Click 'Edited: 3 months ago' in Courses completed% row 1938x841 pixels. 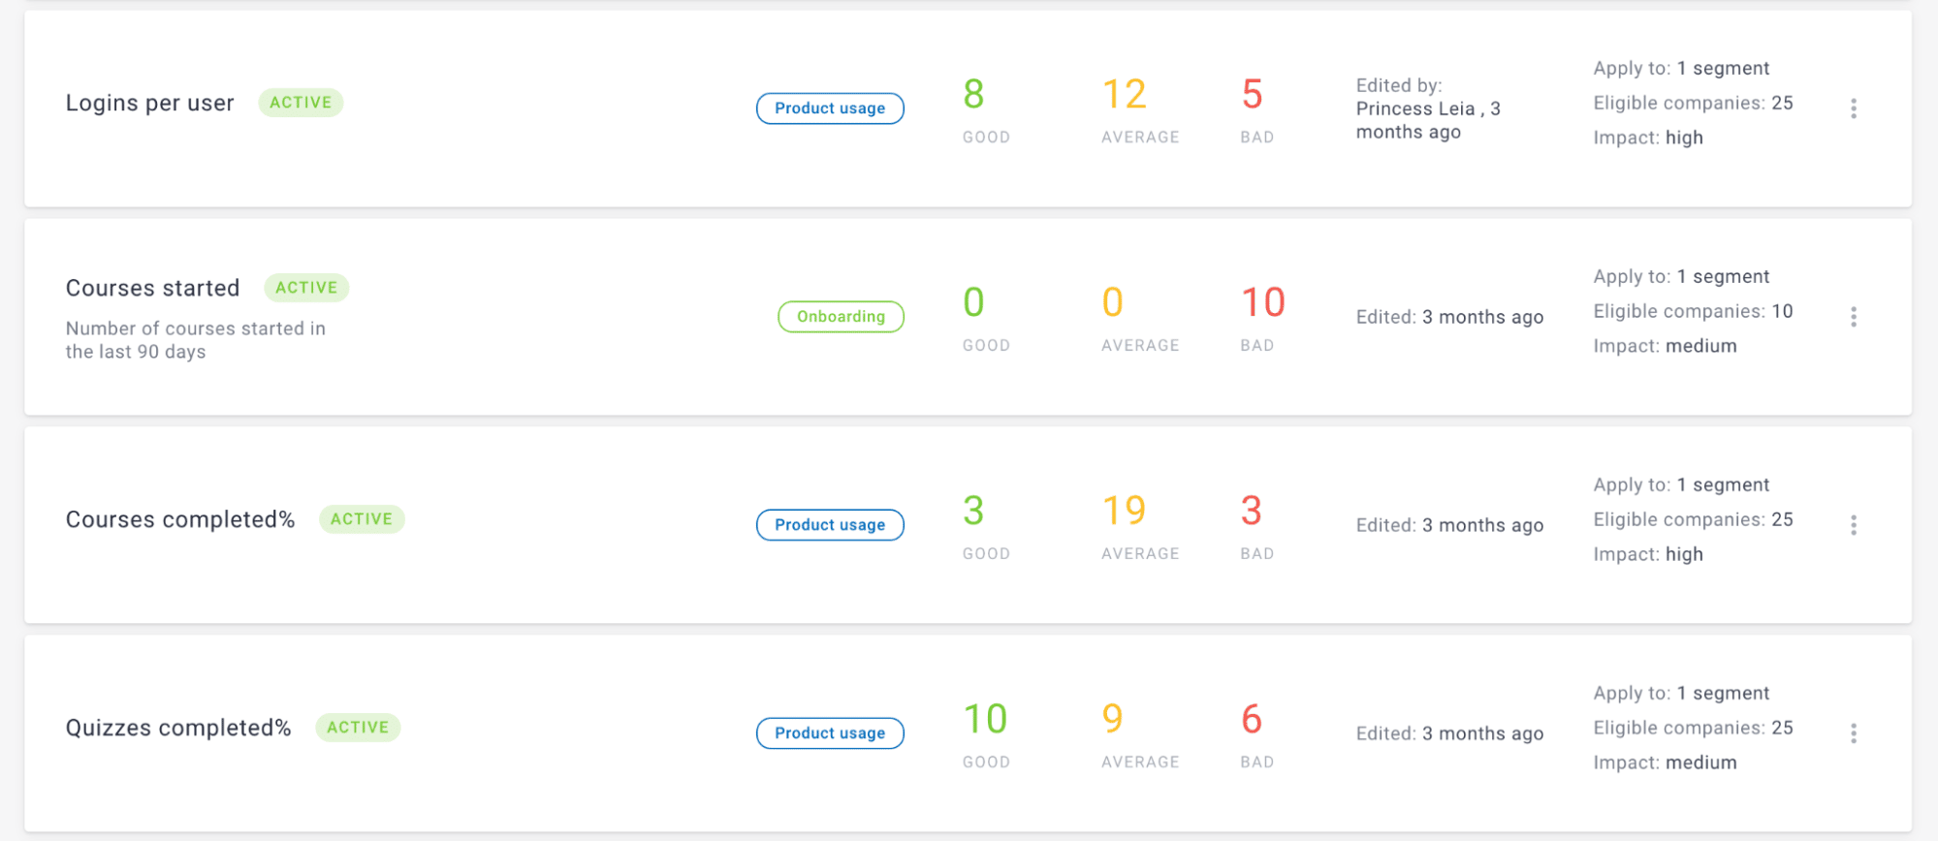coord(1449,525)
